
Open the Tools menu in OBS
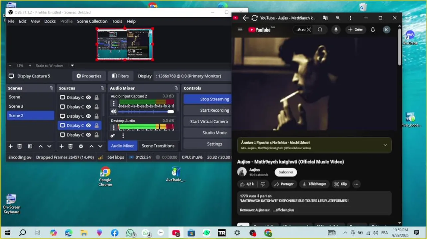pos(117,21)
